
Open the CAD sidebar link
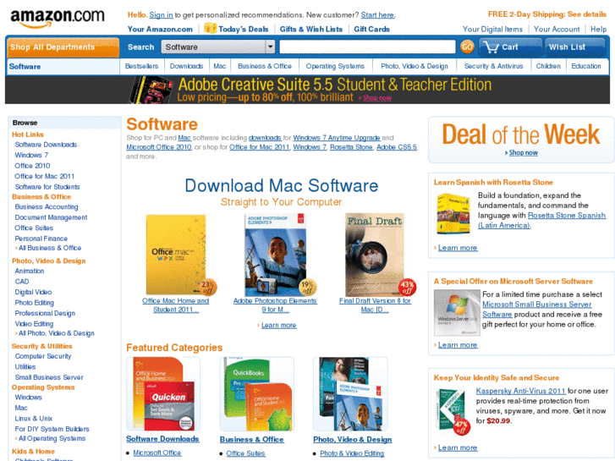coord(22,282)
